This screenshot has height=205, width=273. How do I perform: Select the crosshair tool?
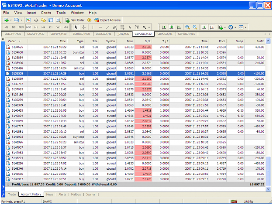(x=83, y=27)
